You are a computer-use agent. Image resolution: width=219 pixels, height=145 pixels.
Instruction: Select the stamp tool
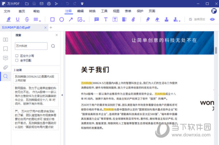point(166,19)
